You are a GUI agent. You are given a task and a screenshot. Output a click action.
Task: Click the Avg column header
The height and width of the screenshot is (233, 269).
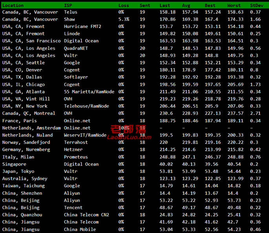click(x=186, y=6)
